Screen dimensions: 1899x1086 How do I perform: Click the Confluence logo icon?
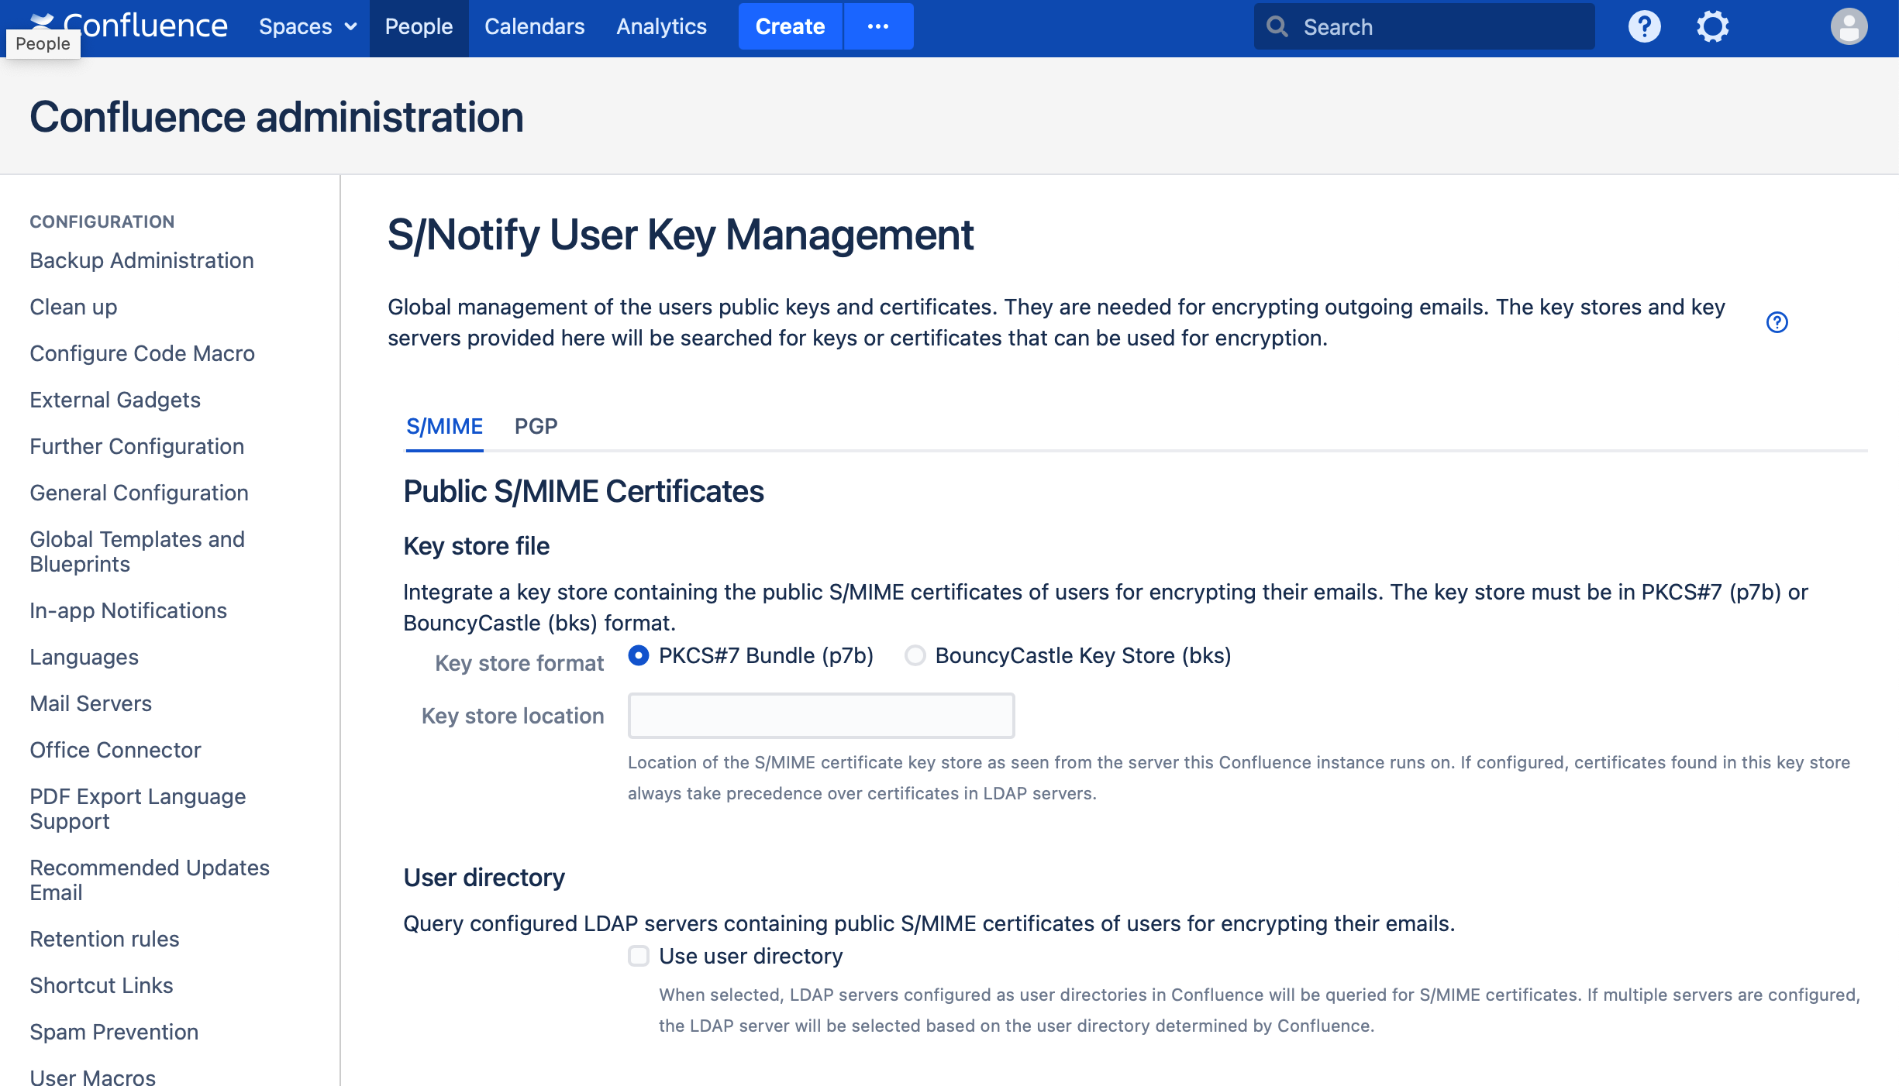[43, 20]
